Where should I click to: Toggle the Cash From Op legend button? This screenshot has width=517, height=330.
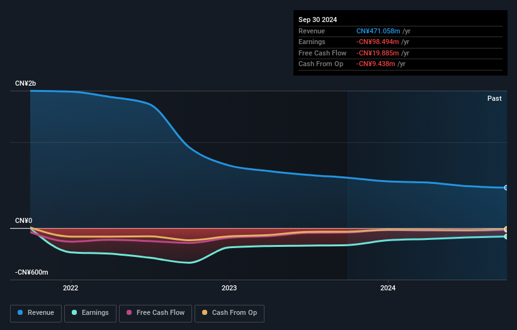(229, 313)
